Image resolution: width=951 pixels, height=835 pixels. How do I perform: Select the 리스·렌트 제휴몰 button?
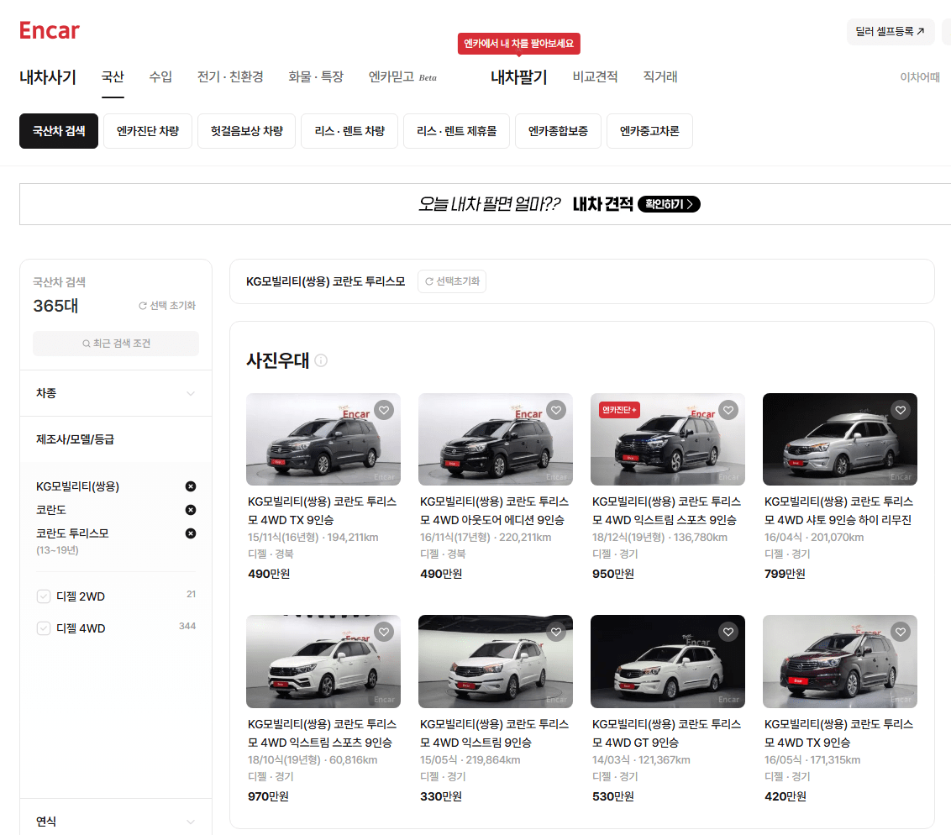457,131
